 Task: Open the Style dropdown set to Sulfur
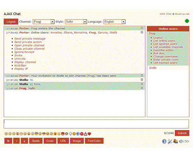click(x=76, y=22)
